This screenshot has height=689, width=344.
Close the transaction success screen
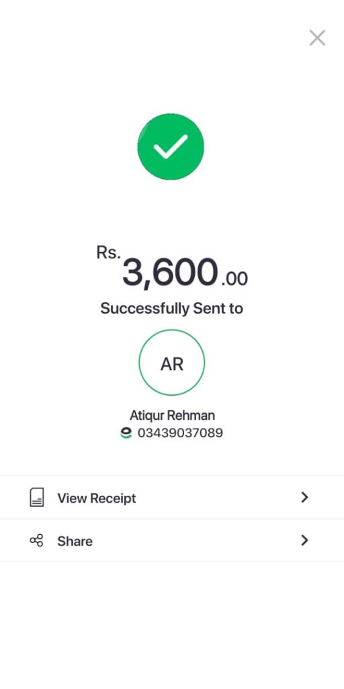coord(317,38)
